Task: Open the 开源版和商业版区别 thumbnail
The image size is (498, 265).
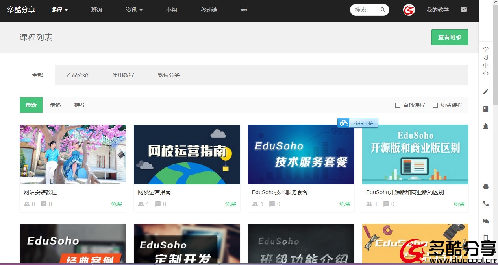Action: tap(415, 155)
